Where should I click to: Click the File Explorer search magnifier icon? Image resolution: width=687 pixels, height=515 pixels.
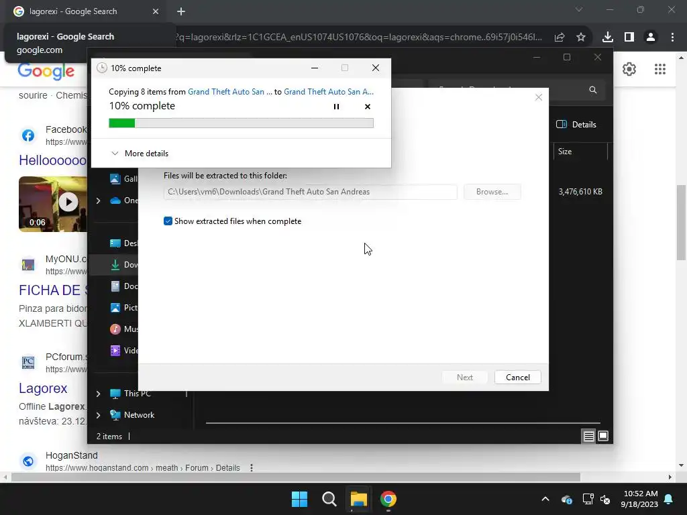[x=593, y=90]
